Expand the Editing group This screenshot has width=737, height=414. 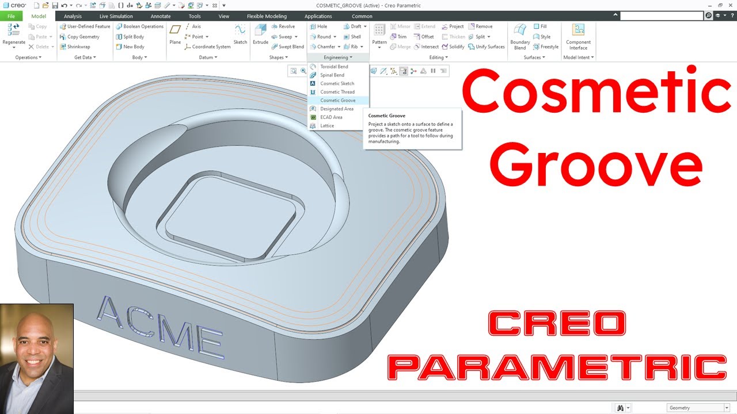point(438,57)
